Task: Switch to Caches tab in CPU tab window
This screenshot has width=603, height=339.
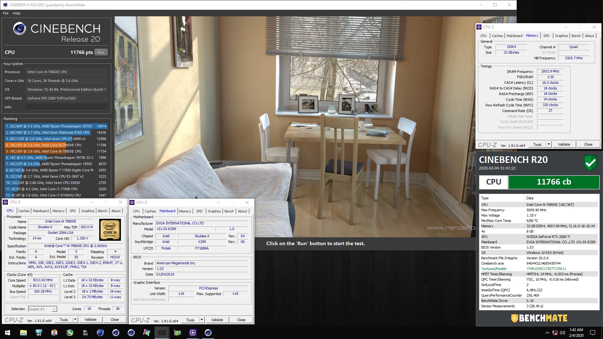Action: (24, 211)
